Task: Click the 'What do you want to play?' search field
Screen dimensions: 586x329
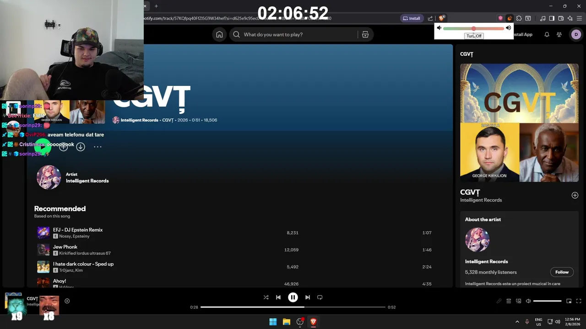Action: (293, 34)
